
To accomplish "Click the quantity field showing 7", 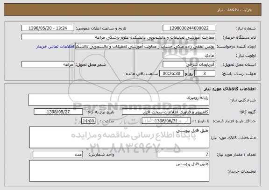I will [x=183, y=155].
